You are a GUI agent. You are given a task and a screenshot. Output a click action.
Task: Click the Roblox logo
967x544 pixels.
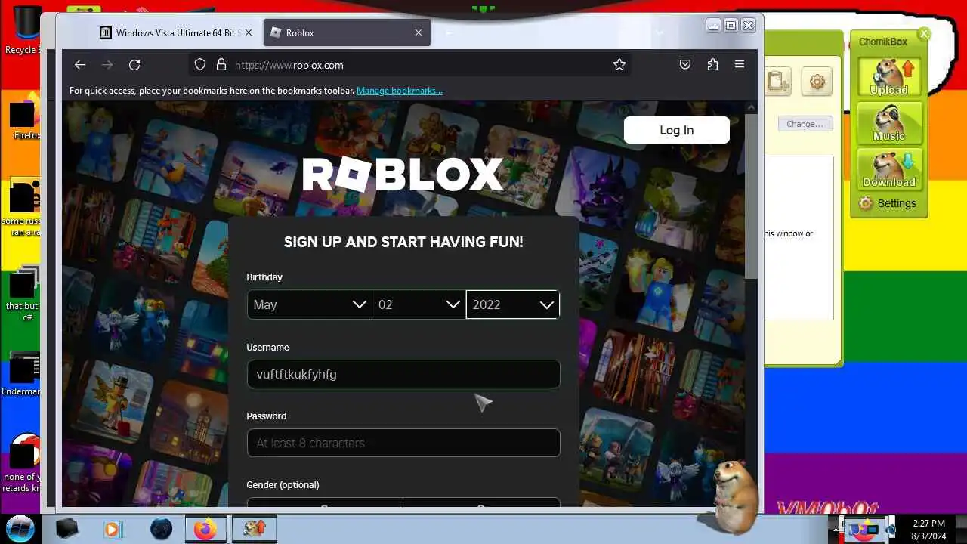(x=403, y=175)
